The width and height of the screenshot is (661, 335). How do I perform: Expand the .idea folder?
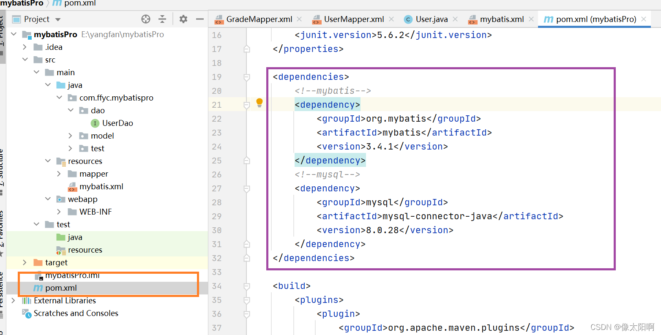tap(25, 47)
